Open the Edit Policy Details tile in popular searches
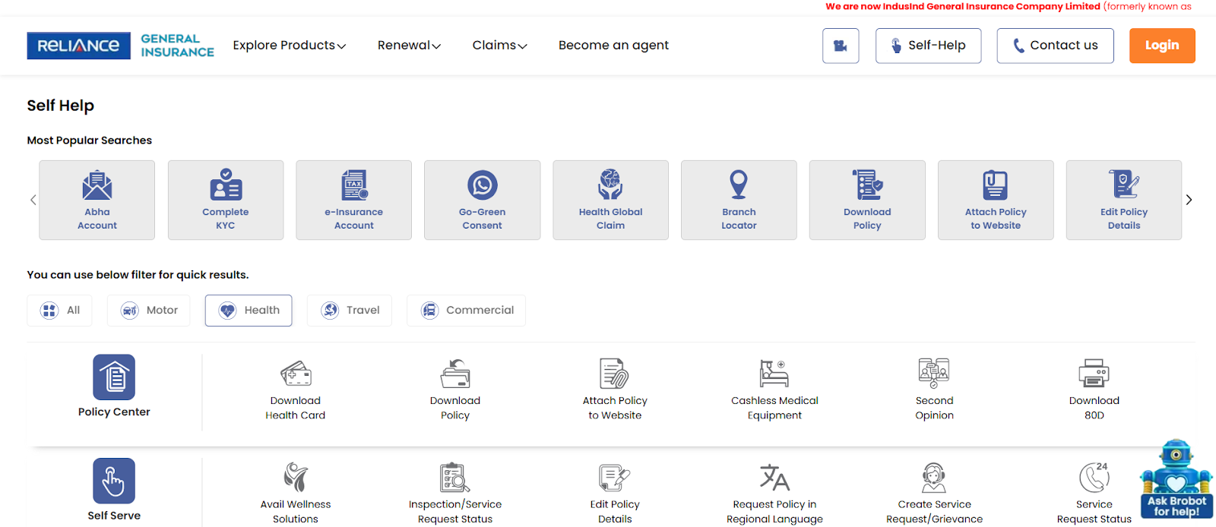This screenshot has height=527, width=1216. (1124, 200)
